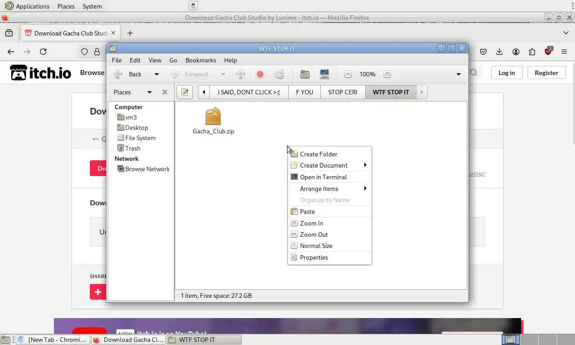Open Browse Network in the sidebar
This screenshot has height=345, width=575.
click(x=143, y=169)
